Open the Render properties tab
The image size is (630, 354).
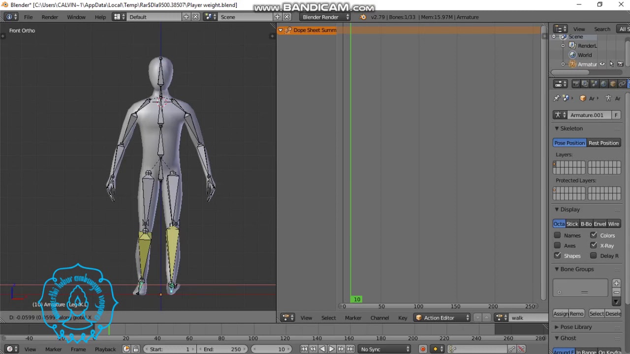[575, 84]
